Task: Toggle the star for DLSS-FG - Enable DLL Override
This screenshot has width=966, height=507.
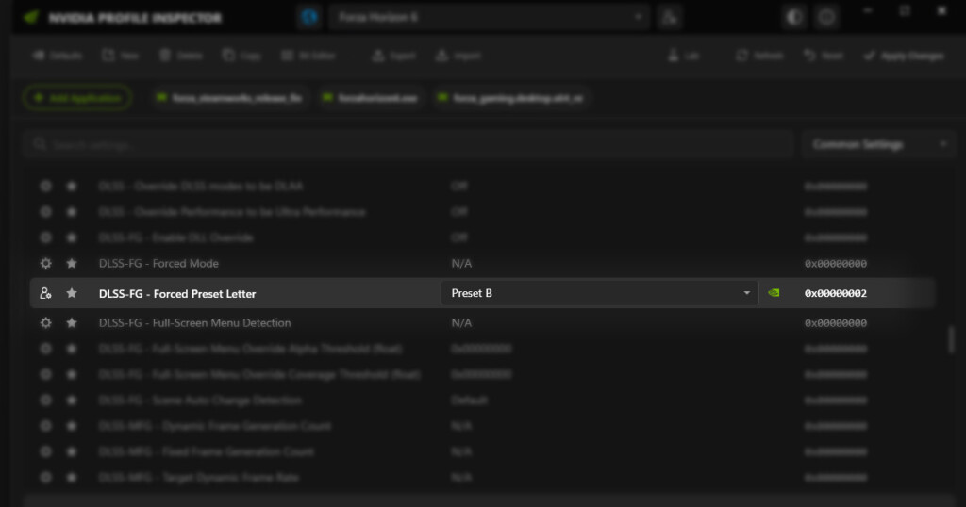Action: pyautogui.click(x=72, y=237)
